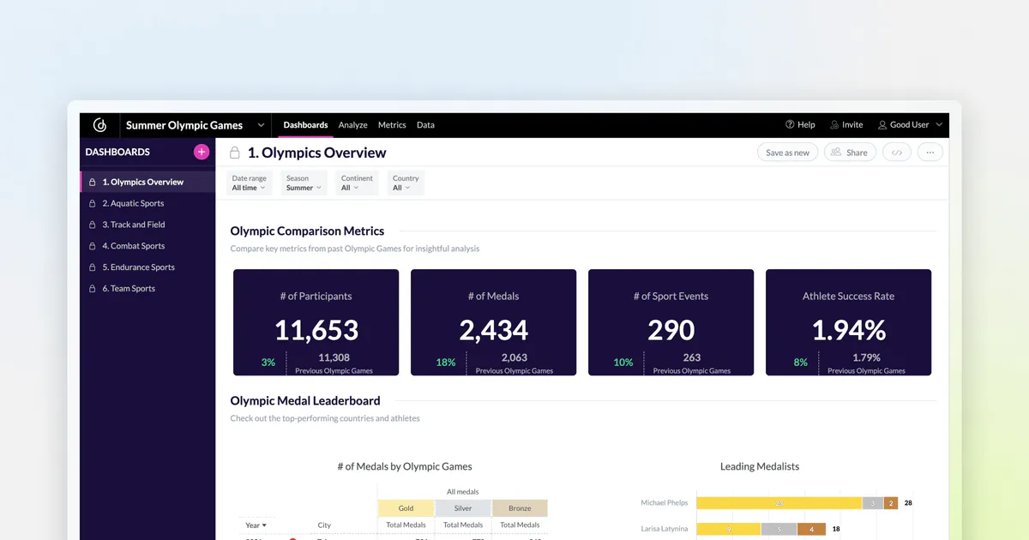Click the GoodData logo icon

(x=99, y=125)
